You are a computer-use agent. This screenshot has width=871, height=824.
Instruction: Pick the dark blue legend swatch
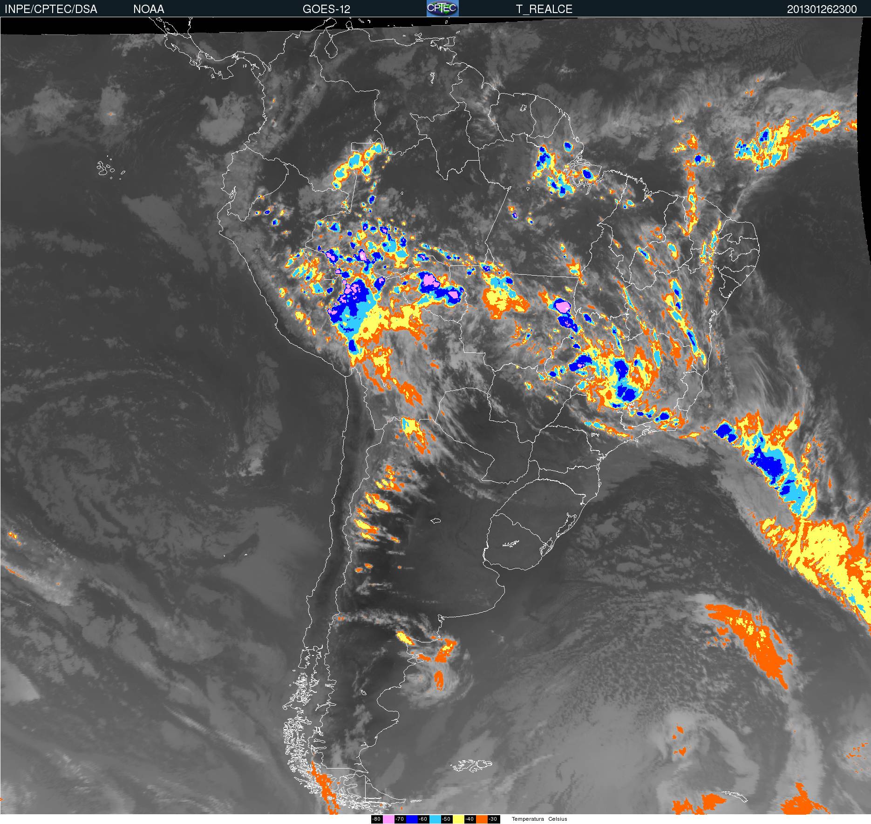click(x=412, y=819)
